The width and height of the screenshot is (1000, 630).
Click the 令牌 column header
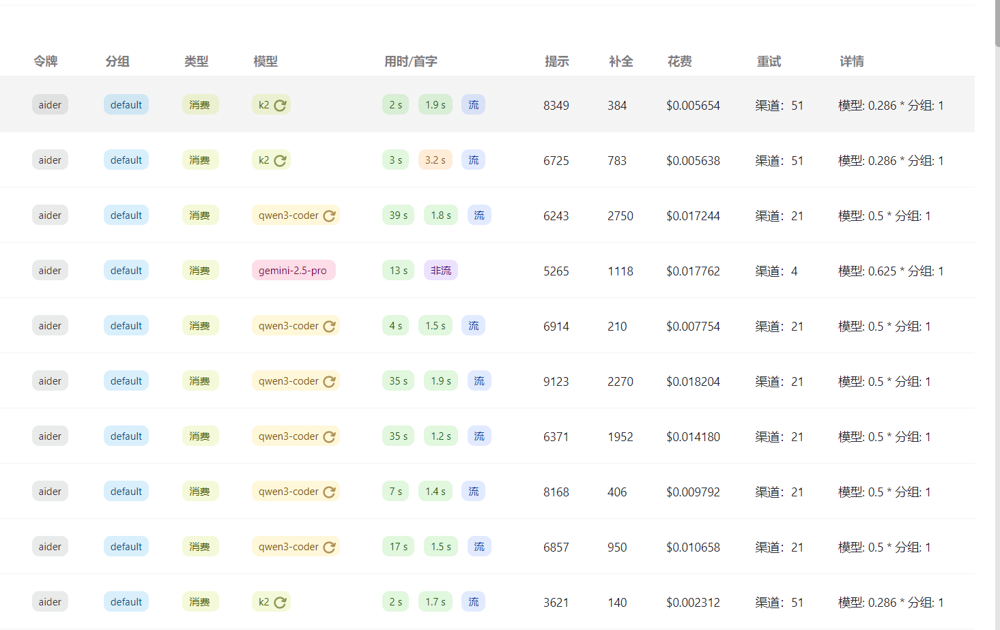click(x=46, y=61)
